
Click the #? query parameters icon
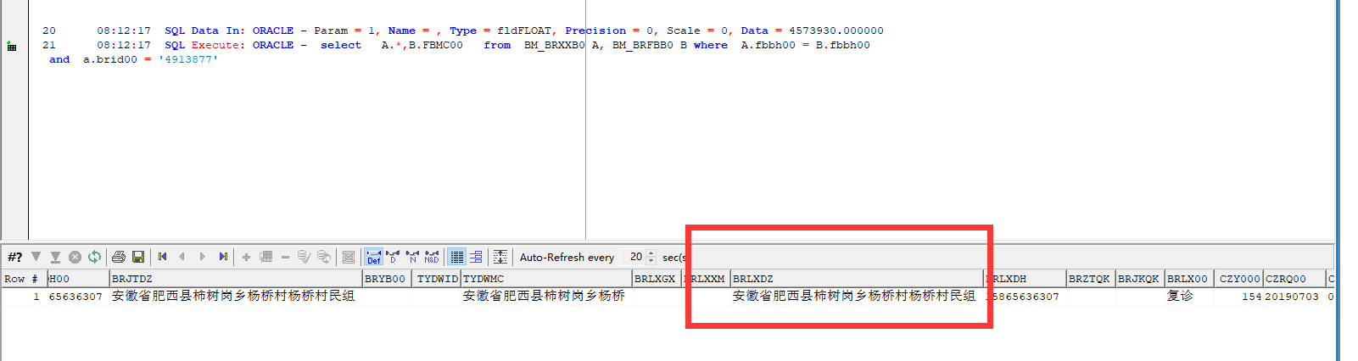click(14, 257)
